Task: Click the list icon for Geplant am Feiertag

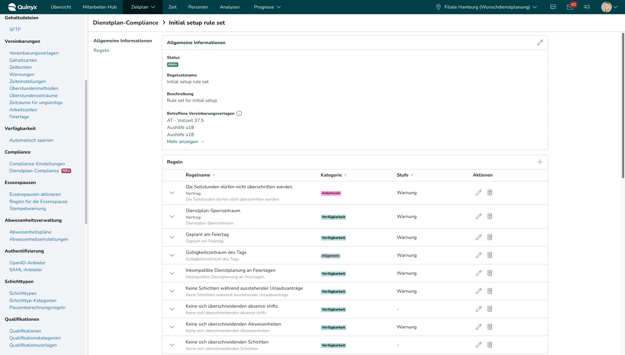Action: pyautogui.click(x=489, y=237)
